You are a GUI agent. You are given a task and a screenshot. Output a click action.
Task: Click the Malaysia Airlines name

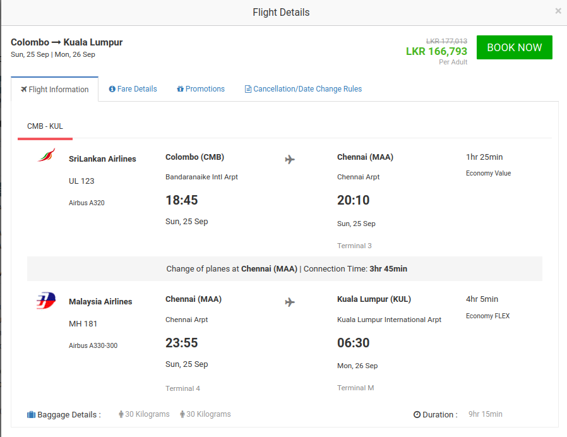click(x=100, y=301)
